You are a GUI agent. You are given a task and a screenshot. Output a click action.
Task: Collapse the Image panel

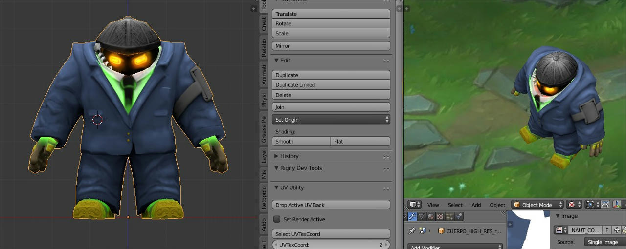pyautogui.click(x=558, y=216)
